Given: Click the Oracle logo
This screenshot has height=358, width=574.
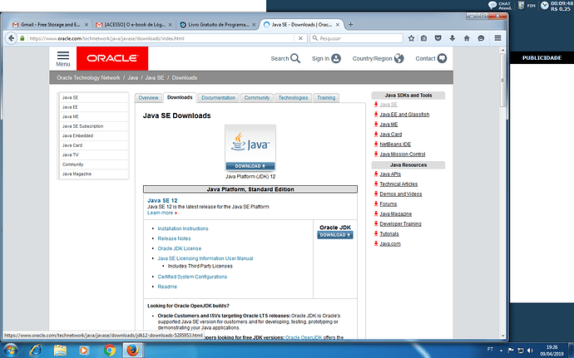Looking at the screenshot, I should [112, 58].
